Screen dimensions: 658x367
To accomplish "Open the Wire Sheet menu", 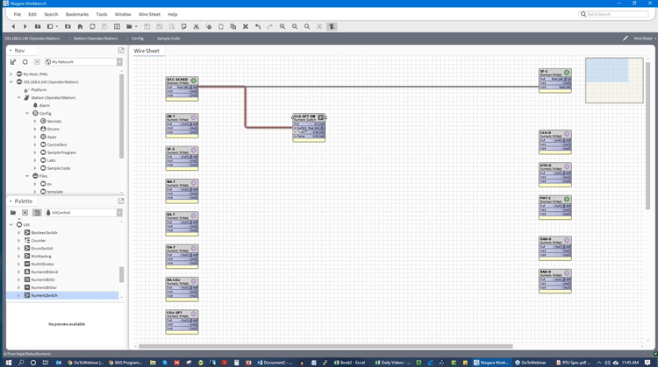I will coord(149,14).
